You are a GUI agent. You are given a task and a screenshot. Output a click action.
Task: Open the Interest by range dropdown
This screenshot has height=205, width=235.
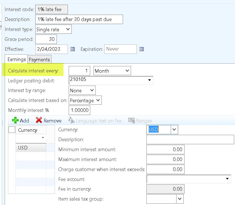pos(92,90)
